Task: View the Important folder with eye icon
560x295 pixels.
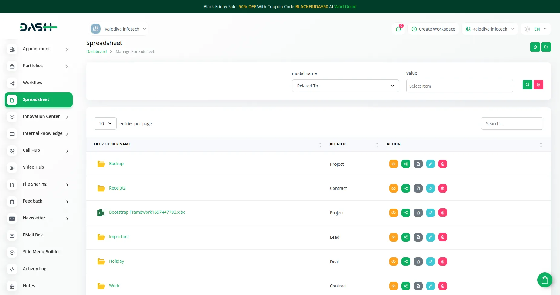Action: coord(394,237)
